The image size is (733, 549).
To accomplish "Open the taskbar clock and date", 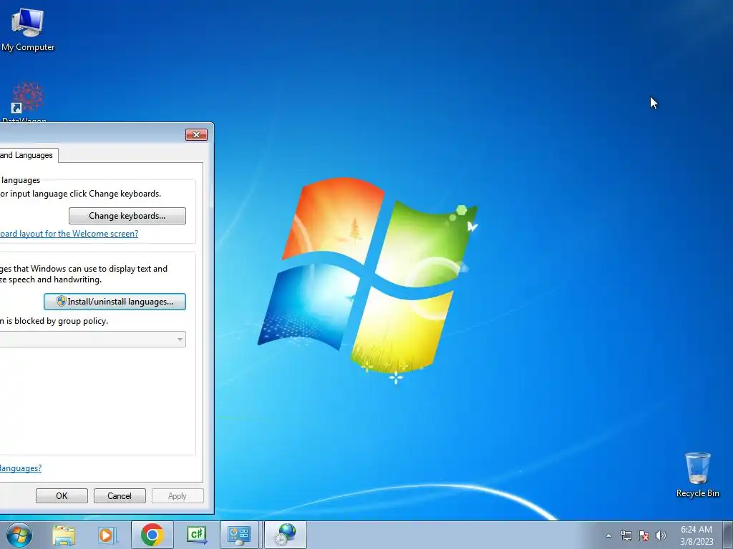I will (696, 535).
